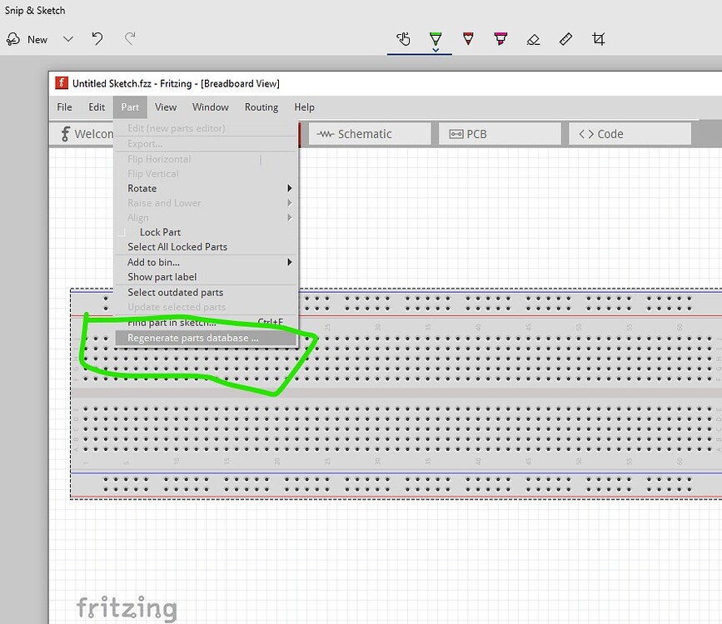Image resolution: width=722 pixels, height=624 pixels.
Task: Open the Add to bin submenu
Action: [206, 262]
